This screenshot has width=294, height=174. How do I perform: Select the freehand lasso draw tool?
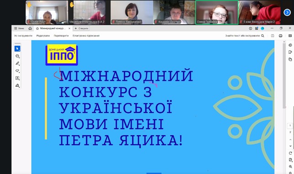(17, 71)
